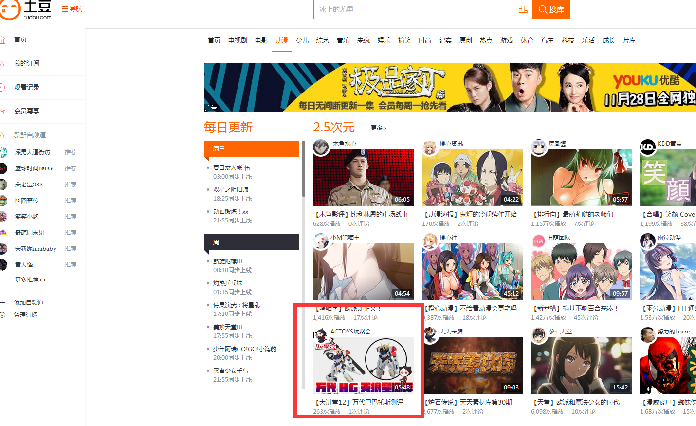Click the 周二 schedule header

(x=252, y=242)
